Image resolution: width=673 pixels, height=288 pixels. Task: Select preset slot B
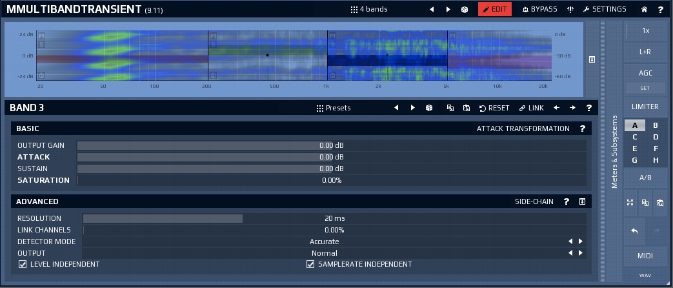point(656,125)
